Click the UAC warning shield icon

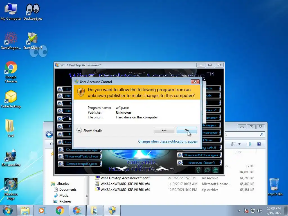(81, 92)
